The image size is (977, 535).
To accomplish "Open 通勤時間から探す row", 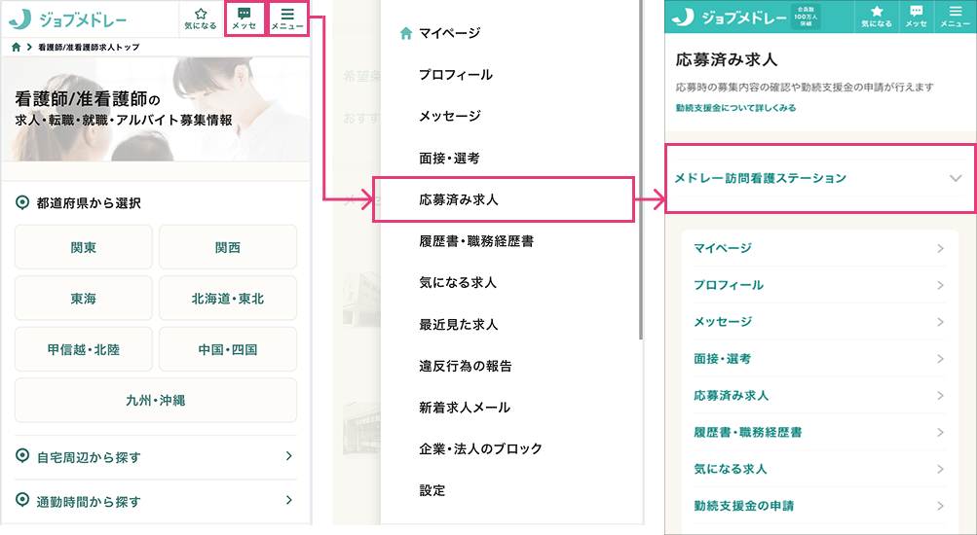I will pyautogui.click(x=156, y=501).
